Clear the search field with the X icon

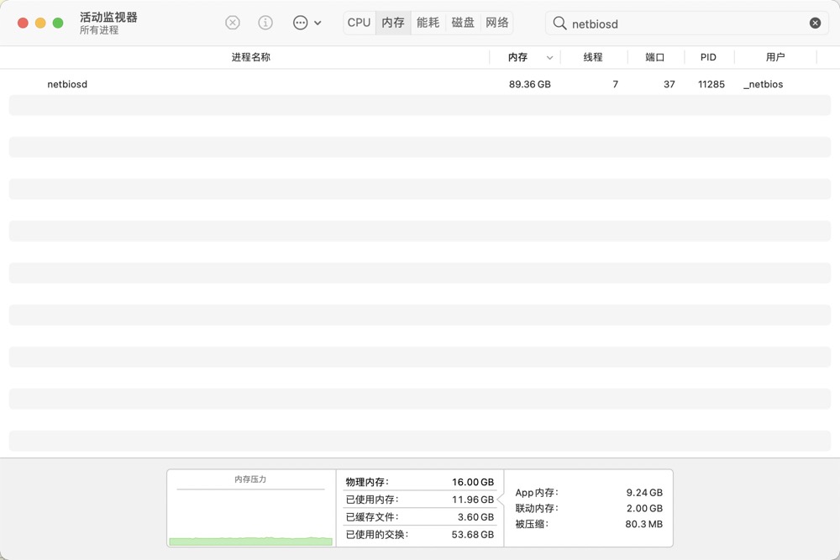pos(815,24)
